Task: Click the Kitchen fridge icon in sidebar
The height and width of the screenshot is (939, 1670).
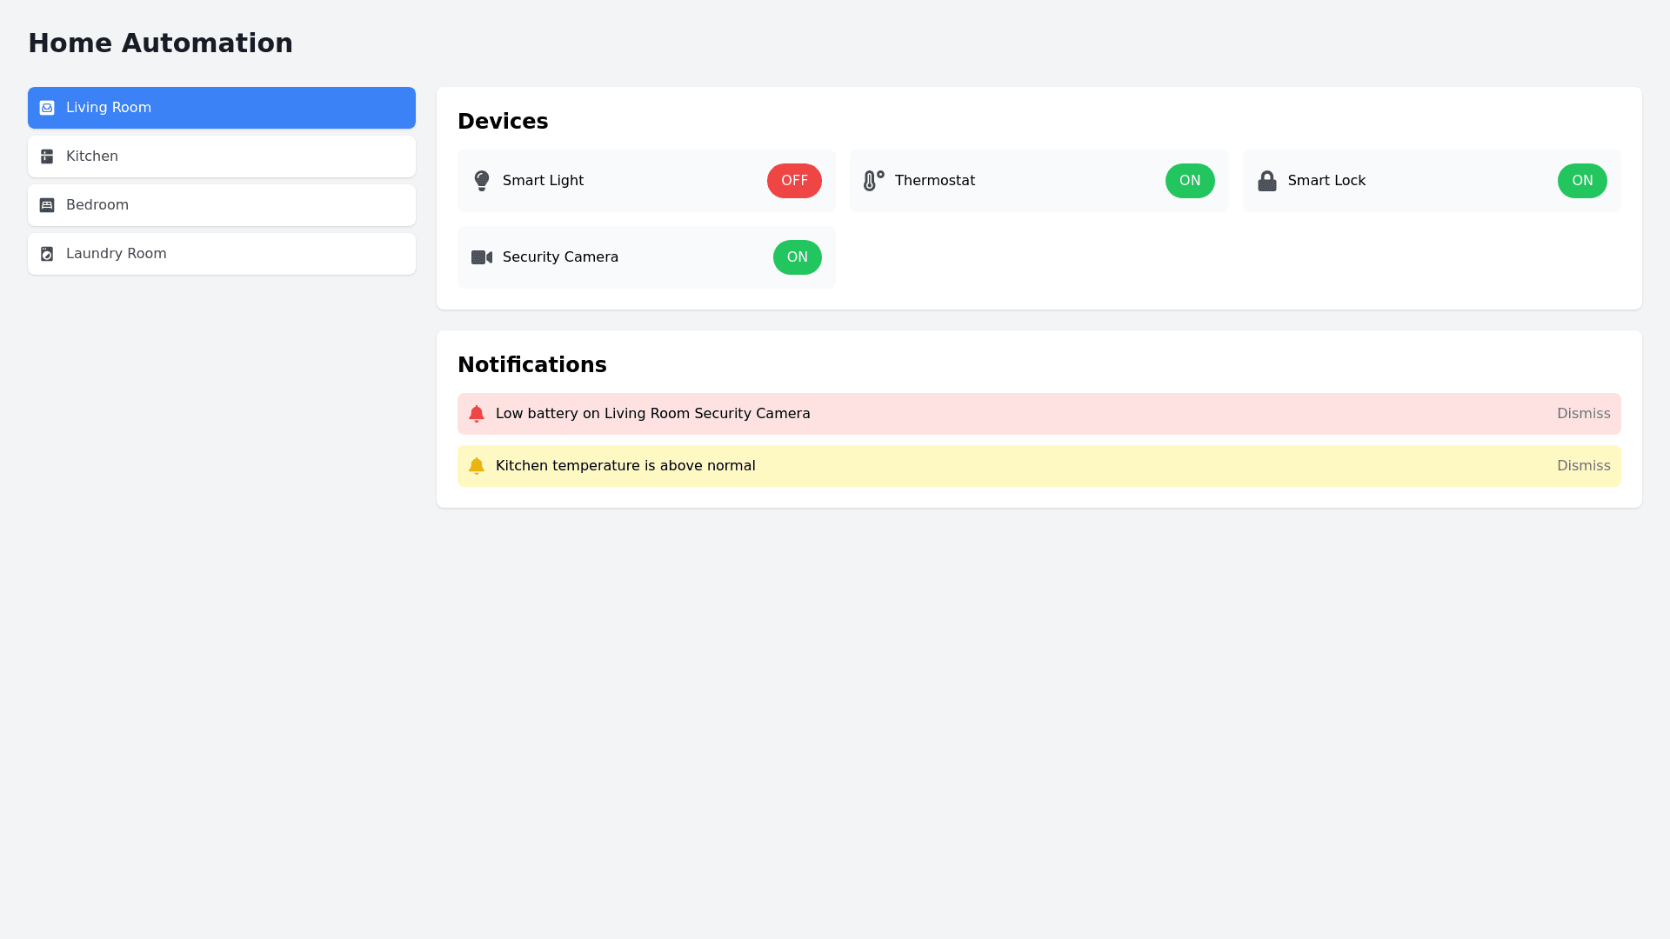Action: (x=47, y=156)
